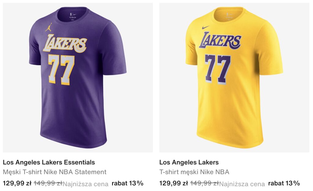Image resolution: width=313 pixels, height=191 pixels.
Task: Click the "T-shirt męski Nike NBA" subtitle
Action: tap(194, 172)
